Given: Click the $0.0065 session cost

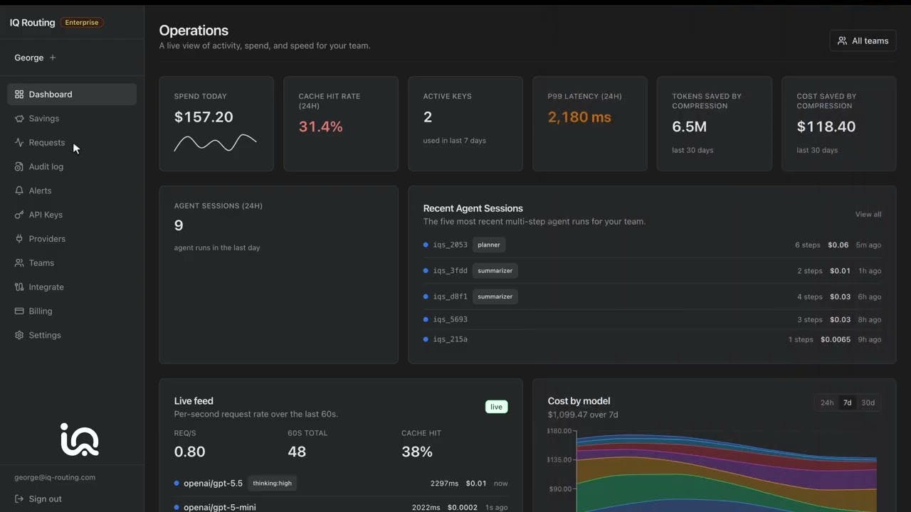Looking at the screenshot, I should [x=836, y=339].
